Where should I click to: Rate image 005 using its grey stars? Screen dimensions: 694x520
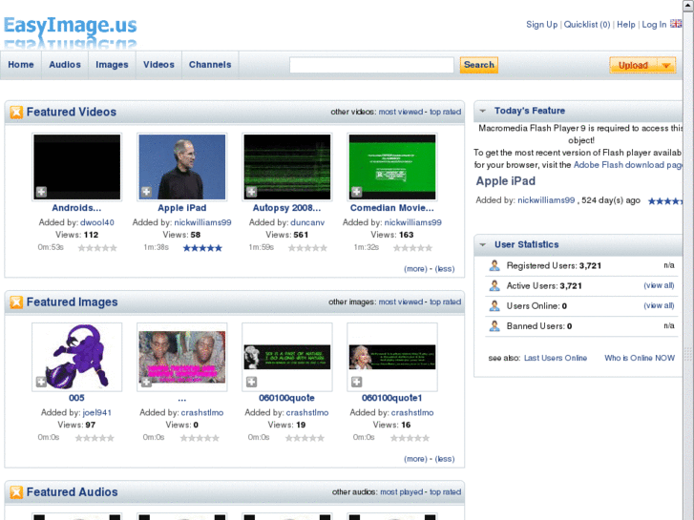point(95,438)
